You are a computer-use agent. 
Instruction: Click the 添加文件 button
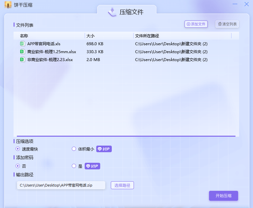(196, 24)
